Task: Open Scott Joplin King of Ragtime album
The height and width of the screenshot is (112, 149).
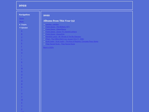Action: click(72, 41)
